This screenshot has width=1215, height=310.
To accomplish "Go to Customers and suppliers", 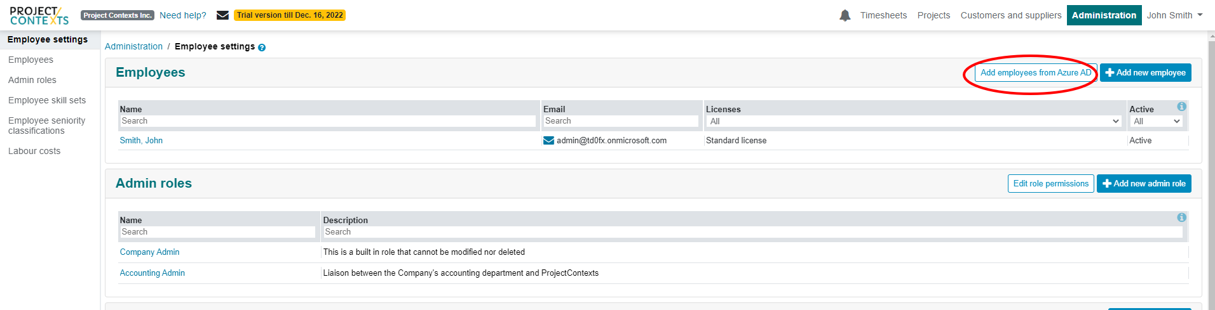I will (1011, 15).
